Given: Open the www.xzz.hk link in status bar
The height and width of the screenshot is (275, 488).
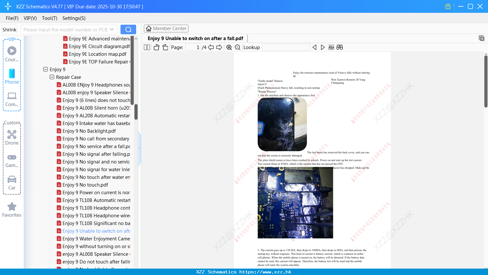Looking at the screenshot, I should pyautogui.click(x=265, y=272).
